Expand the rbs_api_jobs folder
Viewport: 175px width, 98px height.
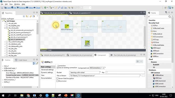tap(5, 23)
